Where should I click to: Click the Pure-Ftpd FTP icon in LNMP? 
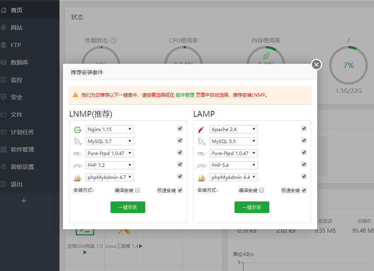(78, 154)
